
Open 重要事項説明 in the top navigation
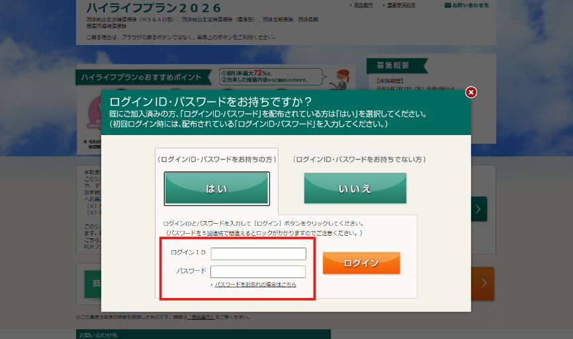402,5
